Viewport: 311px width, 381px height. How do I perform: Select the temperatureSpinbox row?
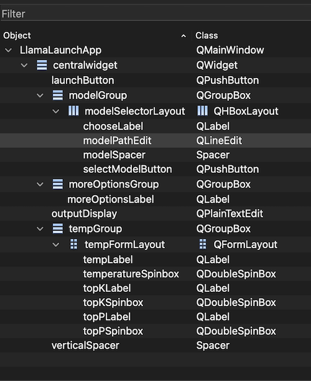[155, 274]
